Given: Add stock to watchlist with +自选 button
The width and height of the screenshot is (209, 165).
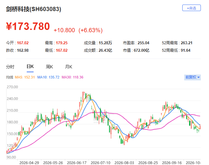Looking at the screenshot, I should pyautogui.click(x=191, y=8).
